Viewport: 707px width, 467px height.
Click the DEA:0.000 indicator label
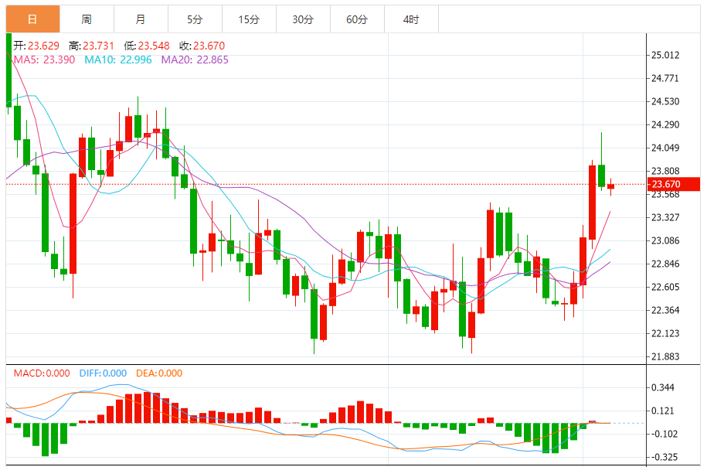(159, 373)
